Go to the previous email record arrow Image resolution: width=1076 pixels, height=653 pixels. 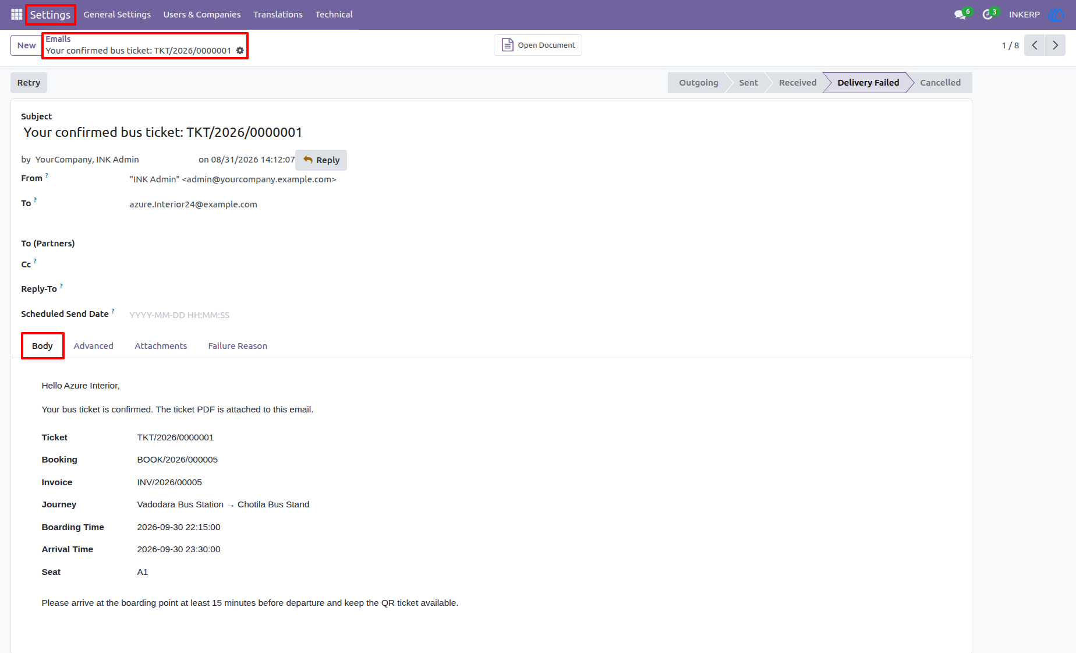[1035, 45]
